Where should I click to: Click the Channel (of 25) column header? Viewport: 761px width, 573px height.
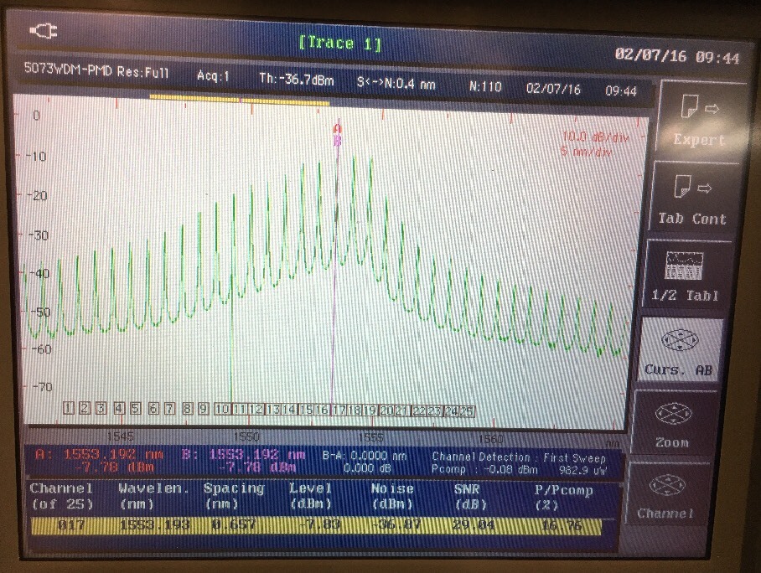pyautogui.click(x=61, y=496)
